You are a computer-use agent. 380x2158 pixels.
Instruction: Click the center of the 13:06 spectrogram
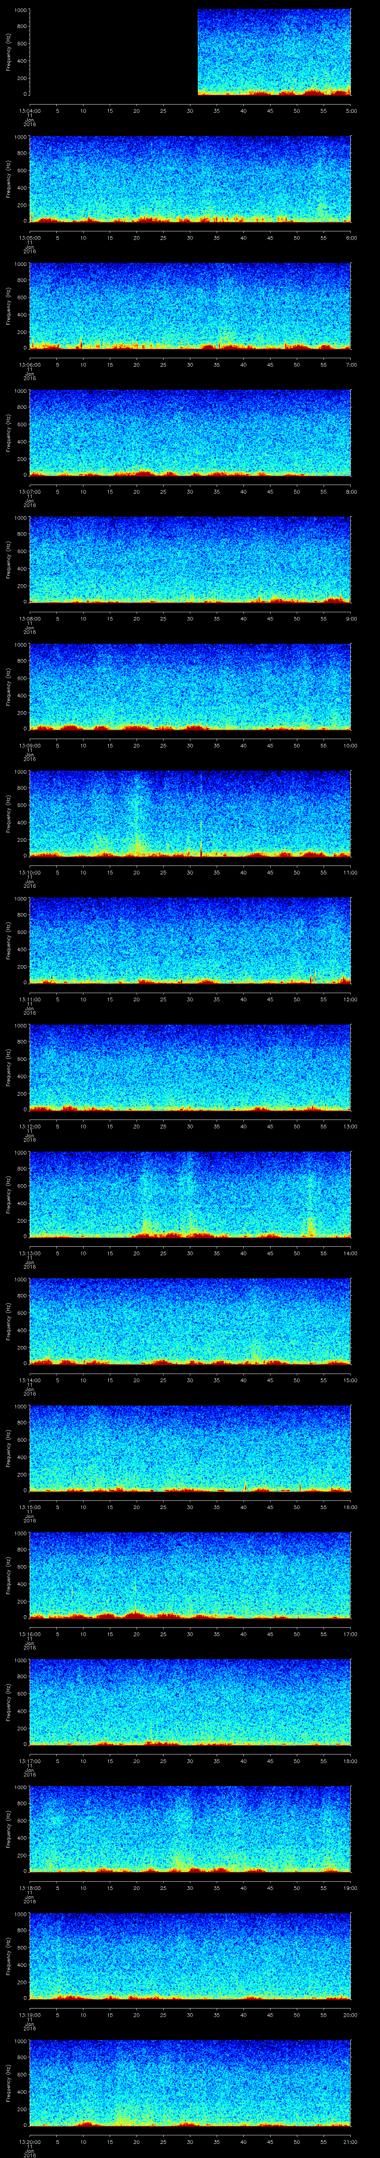coord(190,306)
